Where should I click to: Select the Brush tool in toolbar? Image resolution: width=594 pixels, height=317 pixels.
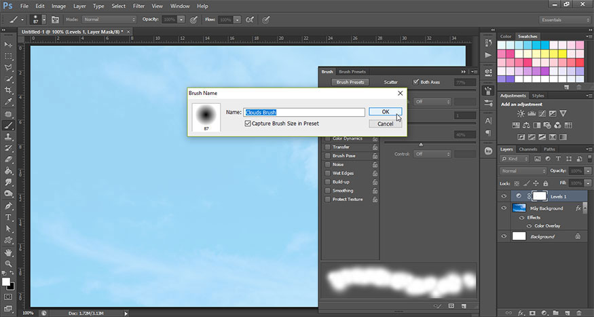click(x=9, y=126)
